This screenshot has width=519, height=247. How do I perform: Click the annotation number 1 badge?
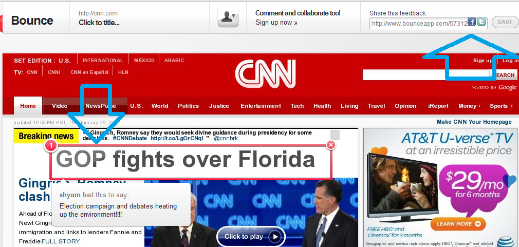51,145
